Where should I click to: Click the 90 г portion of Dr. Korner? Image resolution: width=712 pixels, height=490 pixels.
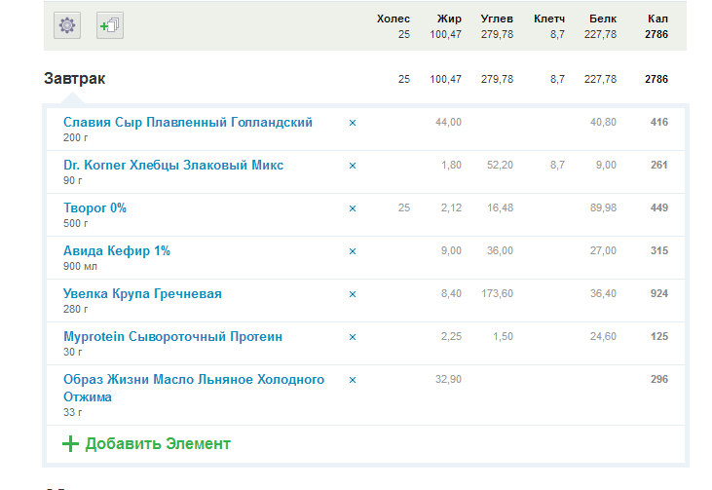coord(73,180)
